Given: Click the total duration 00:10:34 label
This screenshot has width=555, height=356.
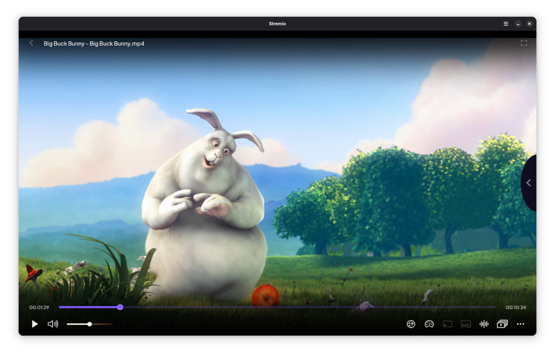Looking at the screenshot, I should [x=516, y=307].
